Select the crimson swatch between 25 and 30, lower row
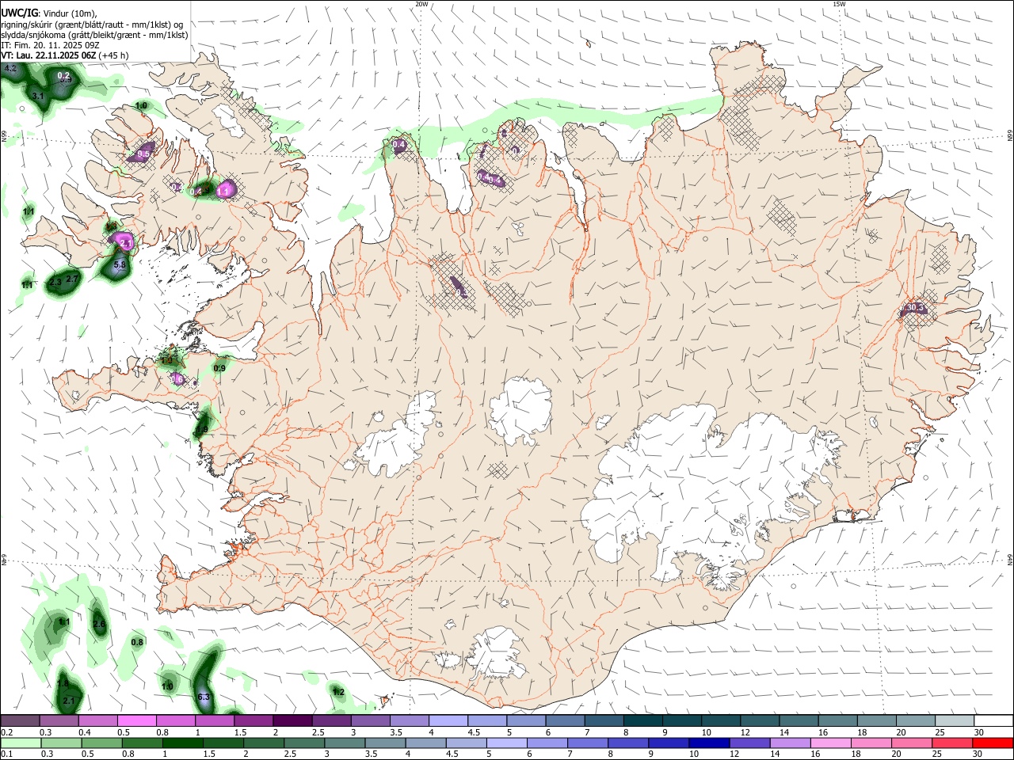Viewport: 1014px width, 760px height. [951, 743]
